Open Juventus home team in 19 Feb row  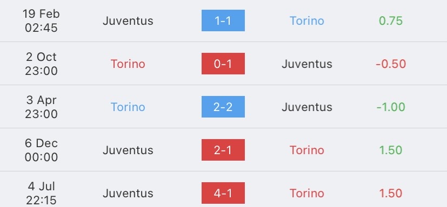click(x=128, y=21)
